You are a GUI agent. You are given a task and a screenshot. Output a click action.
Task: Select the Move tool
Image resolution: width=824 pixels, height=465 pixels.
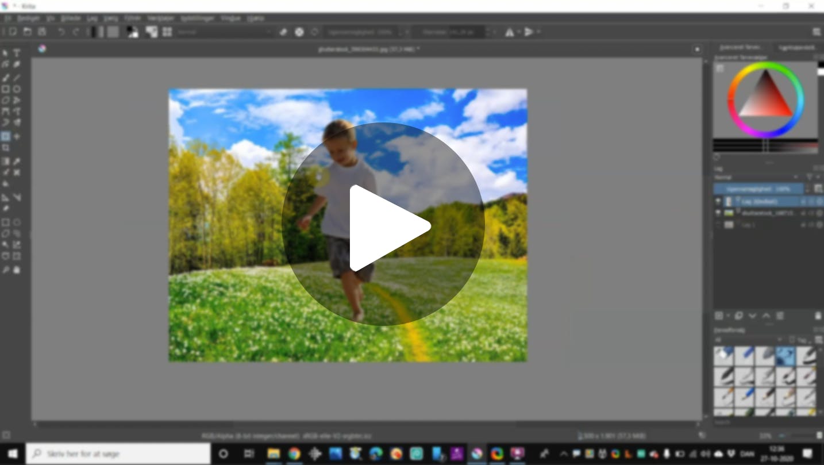(x=17, y=136)
